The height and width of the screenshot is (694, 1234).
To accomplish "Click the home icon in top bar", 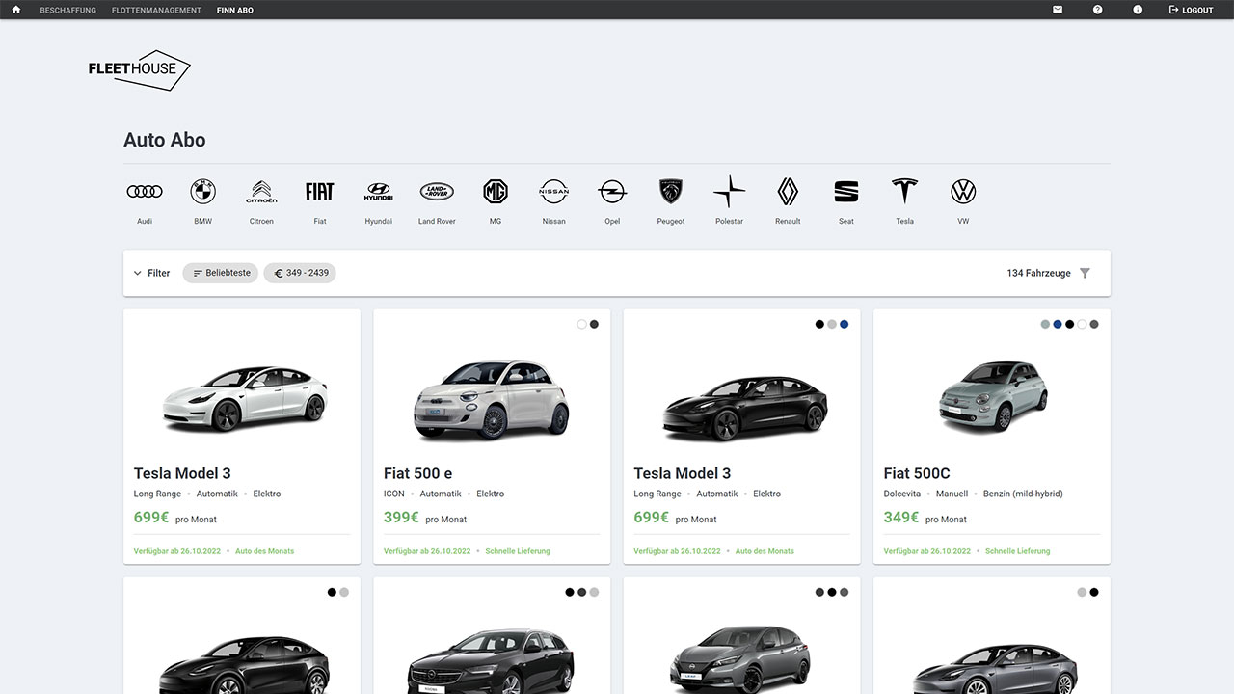I will point(15,10).
